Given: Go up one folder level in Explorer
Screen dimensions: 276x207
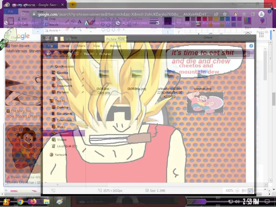Looking at the screenshot, I should click(69, 54).
